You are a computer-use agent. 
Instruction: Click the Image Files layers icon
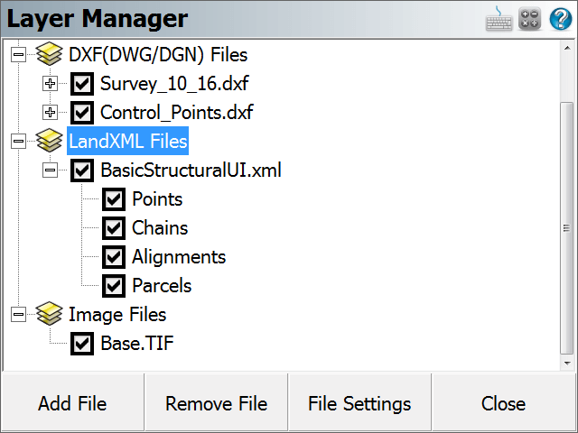pos(50,314)
